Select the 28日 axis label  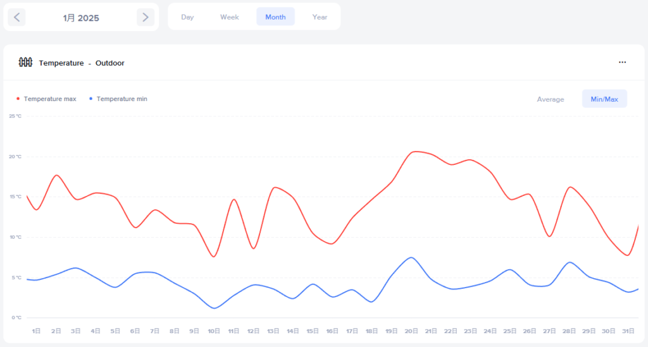pos(570,331)
